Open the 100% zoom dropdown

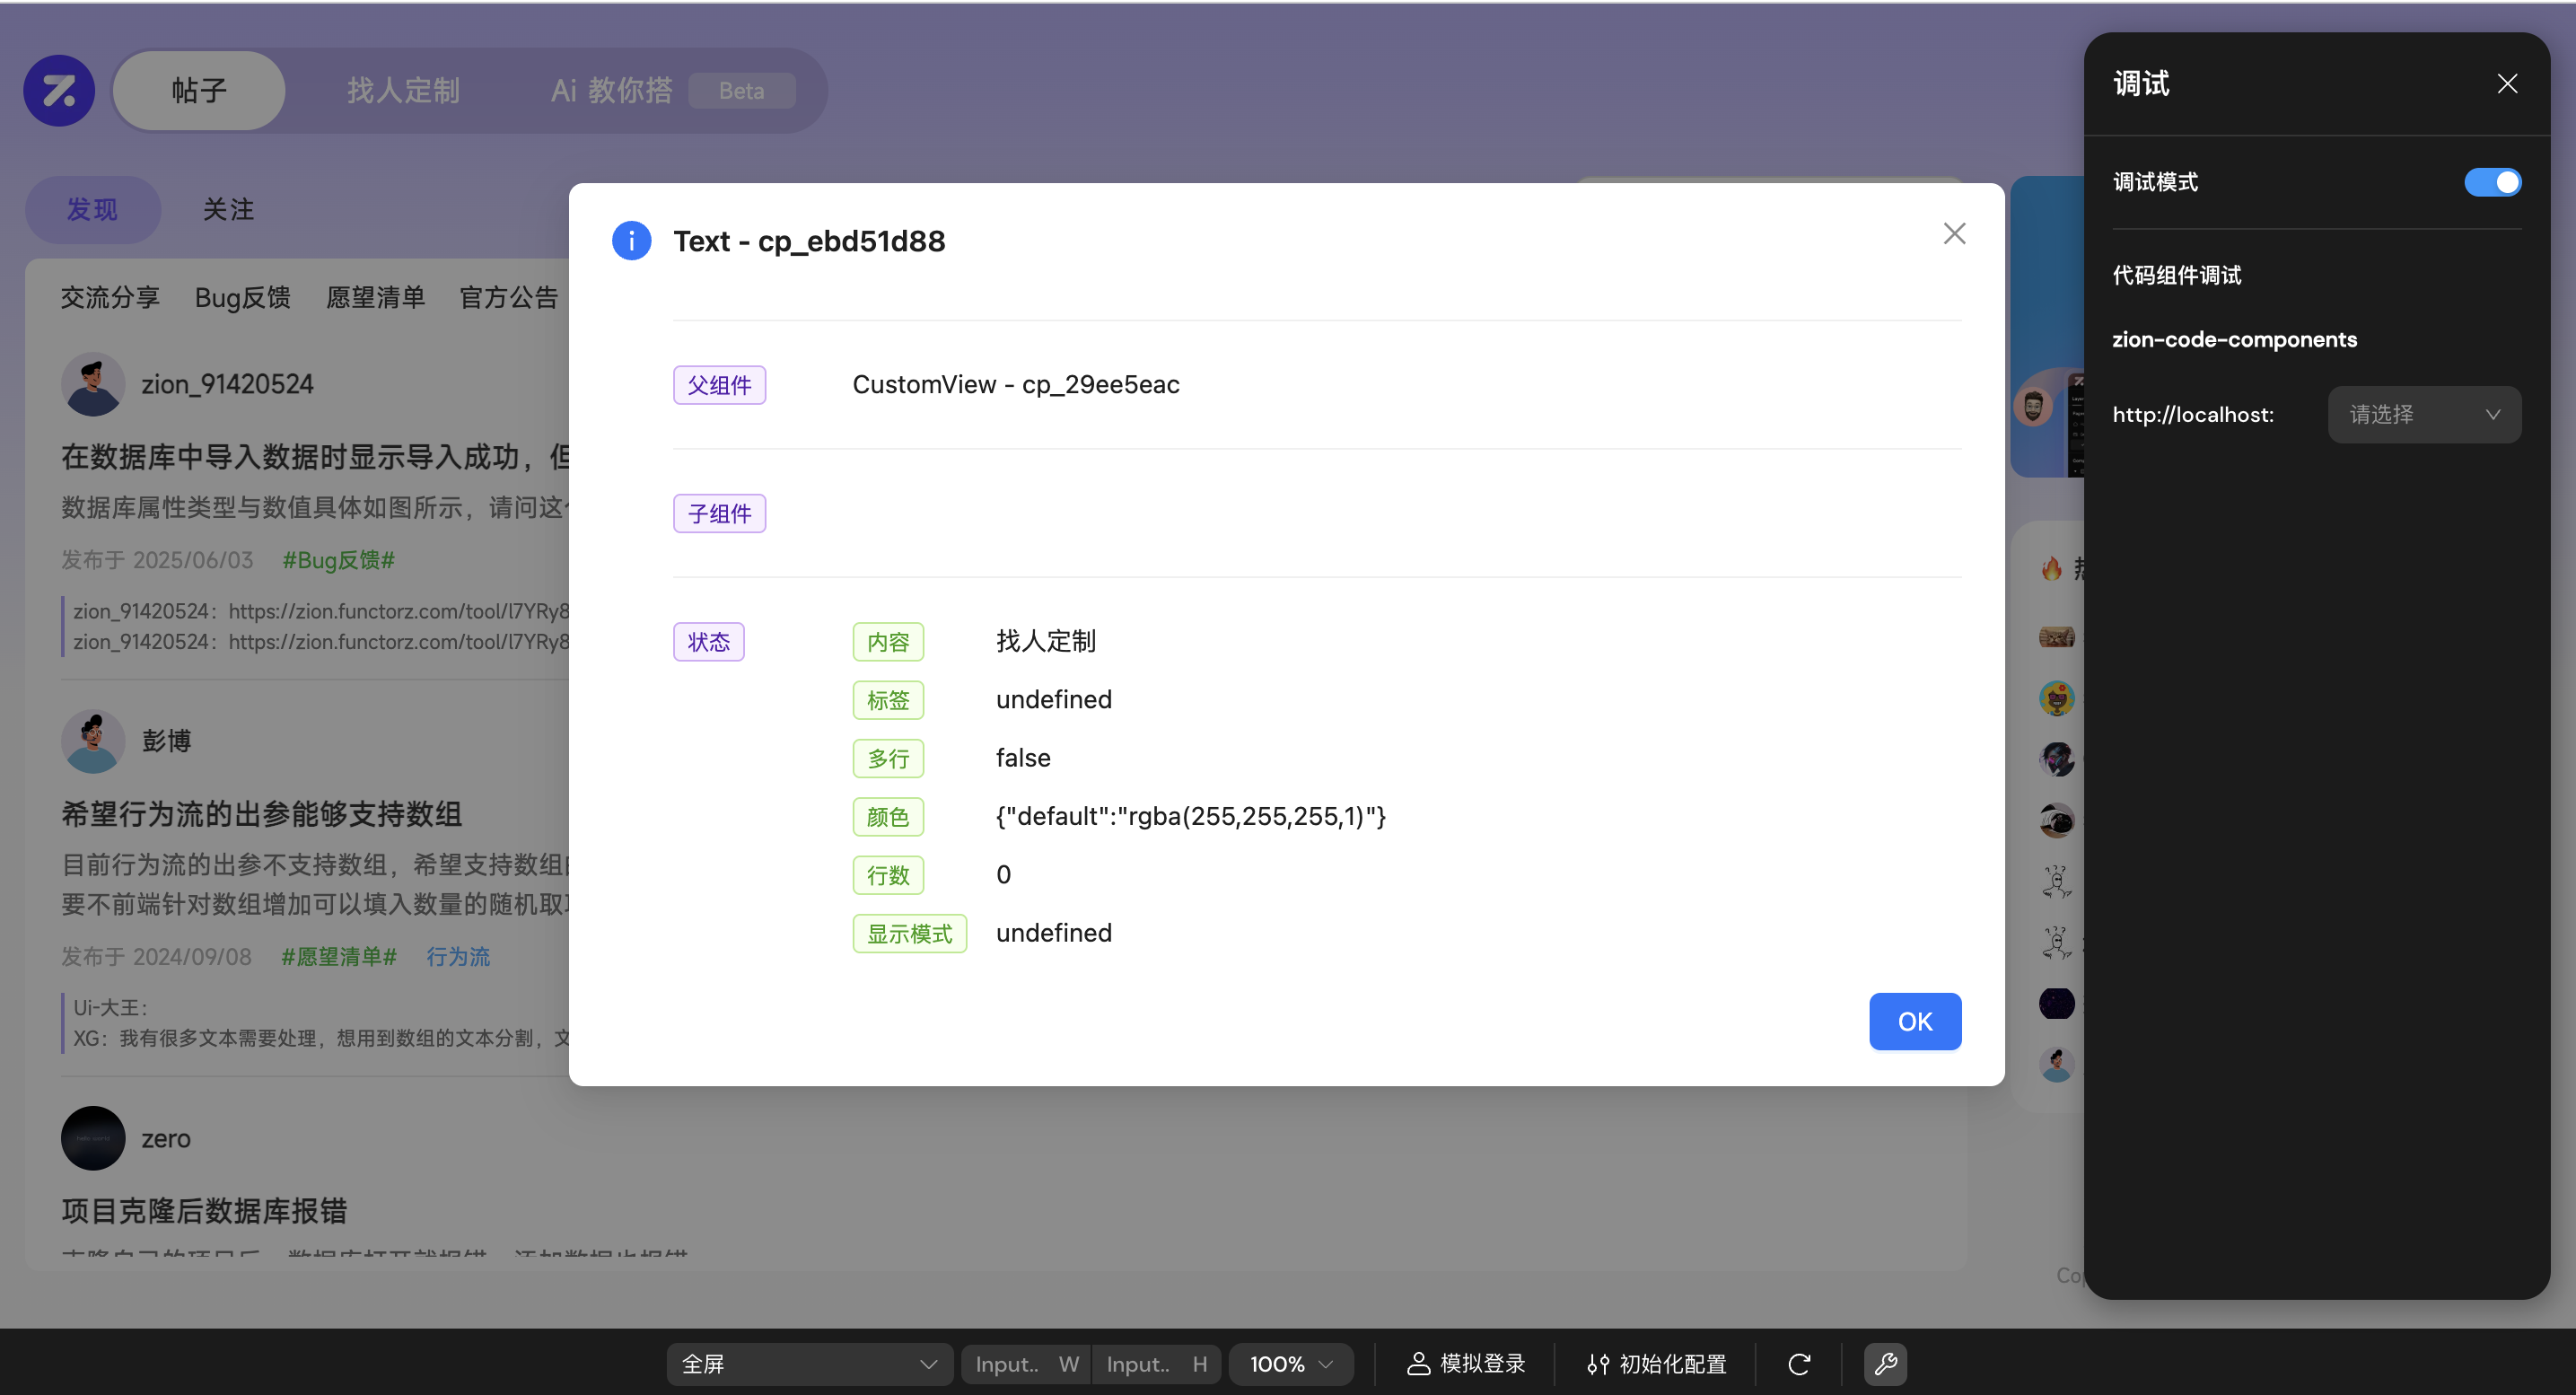(x=1290, y=1363)
